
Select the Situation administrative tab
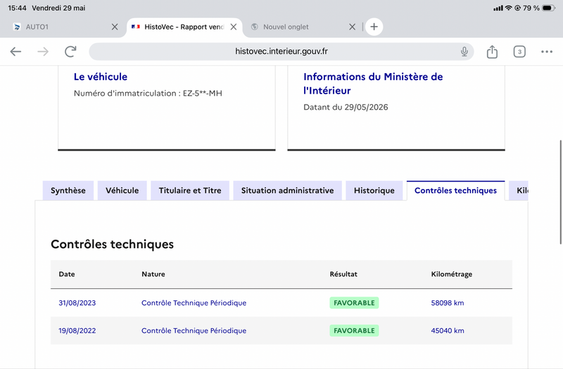(x=287, y=190)
